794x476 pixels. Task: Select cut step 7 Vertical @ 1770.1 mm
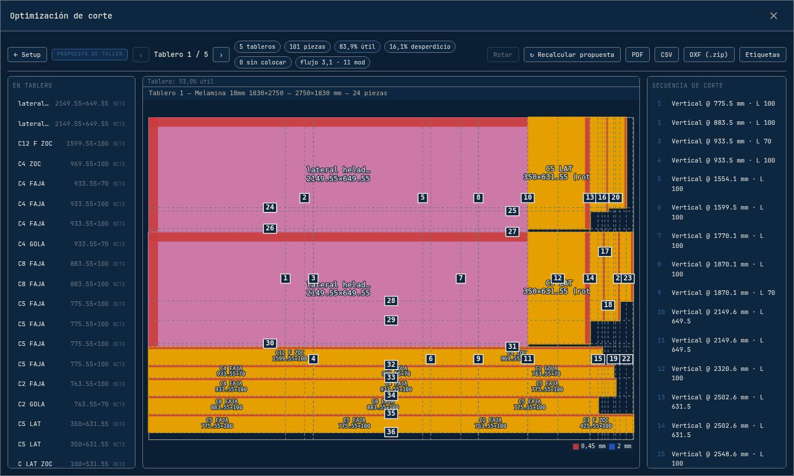pyautogui.click(x=716, y=241)
